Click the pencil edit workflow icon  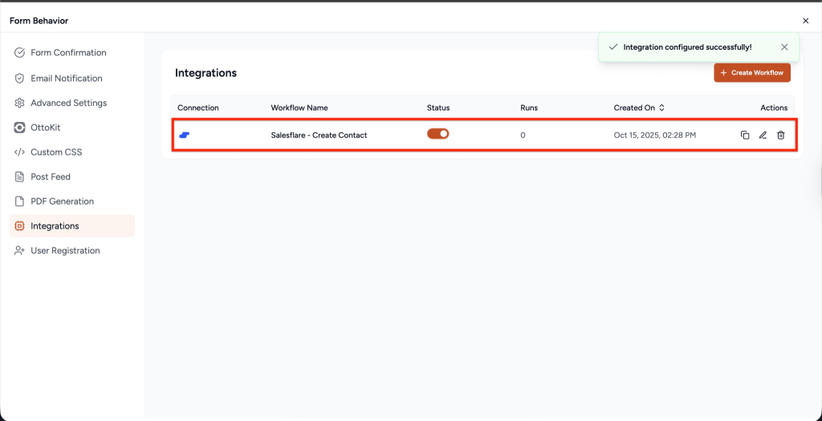coord(763,136)
